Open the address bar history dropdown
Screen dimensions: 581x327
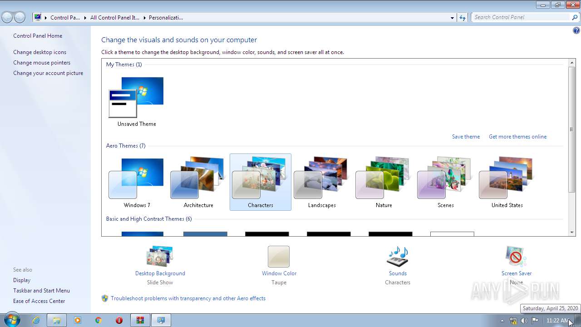pos(452,18)
